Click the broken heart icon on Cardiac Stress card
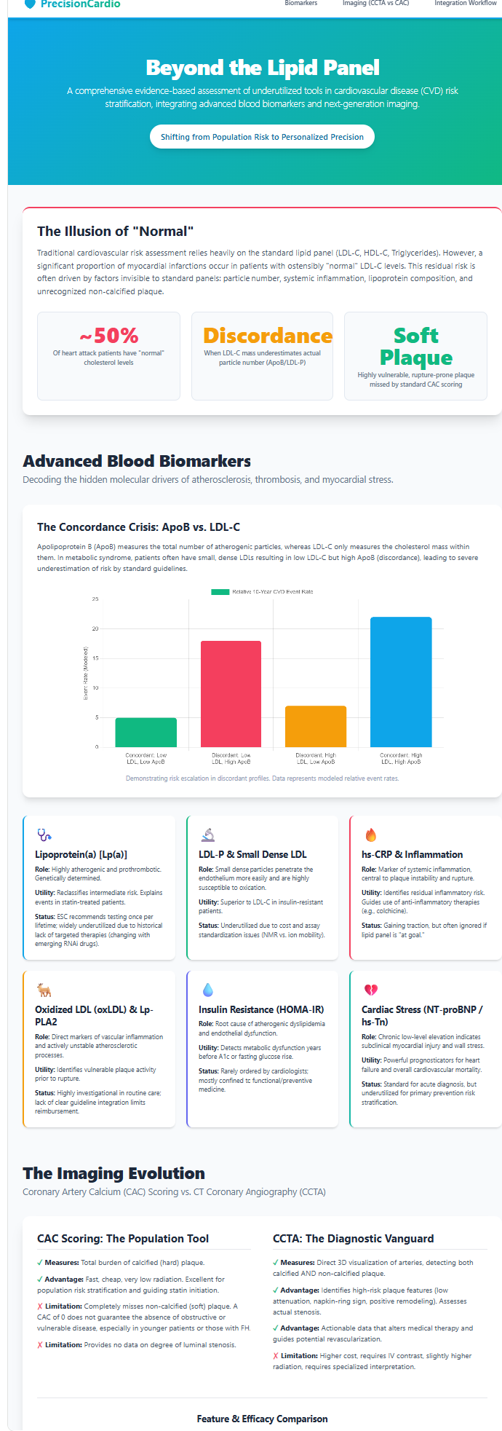The width and height of the screenshot is (502, 1431). [x=370, y=990]
